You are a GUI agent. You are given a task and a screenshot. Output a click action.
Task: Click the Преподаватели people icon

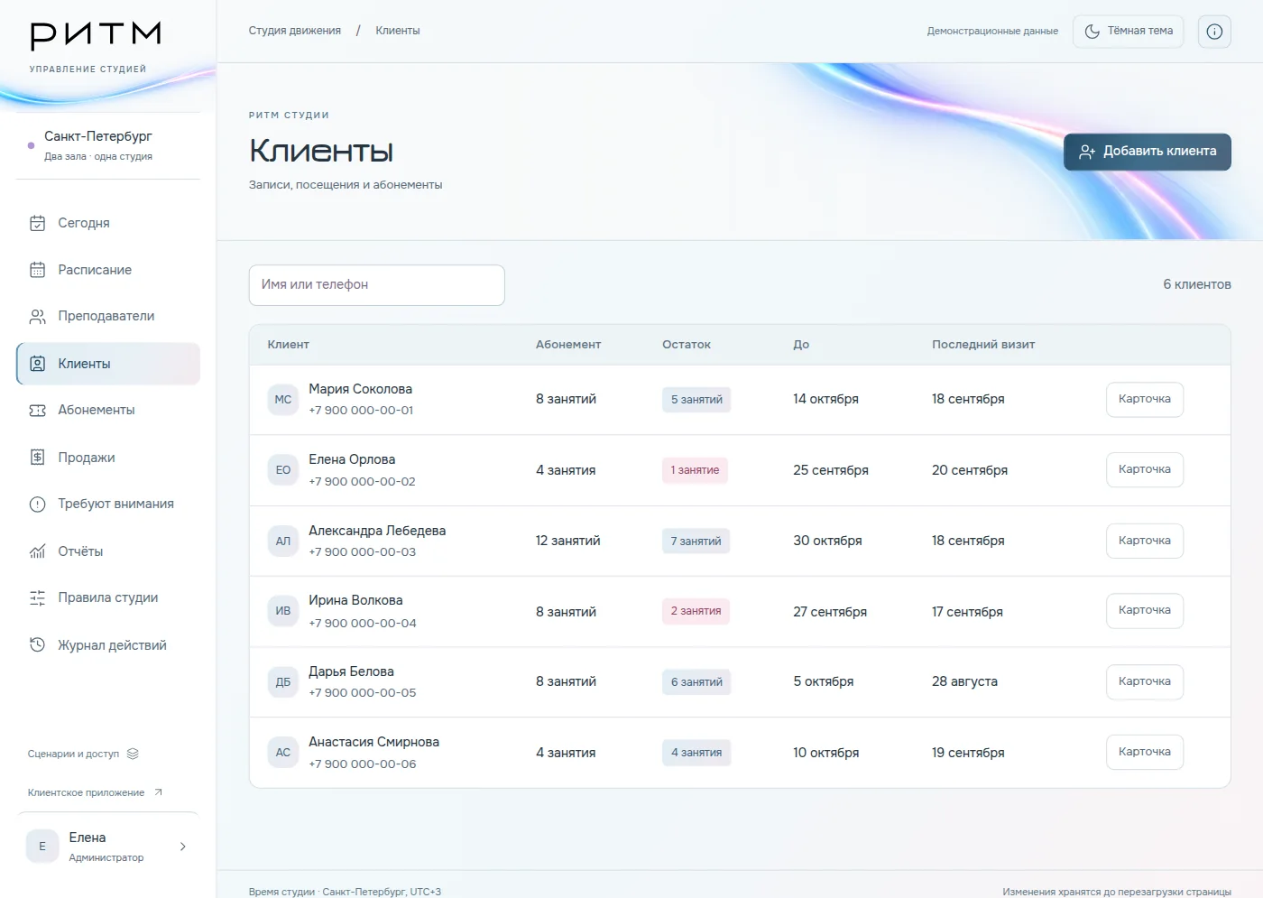tap(37, 317)
